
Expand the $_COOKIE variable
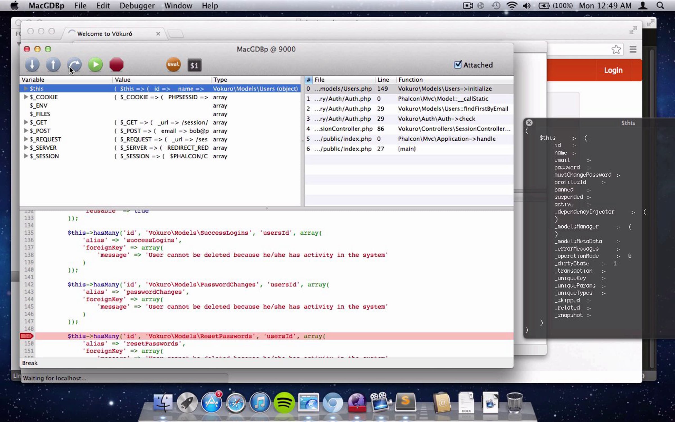click(x=26, y=97)
